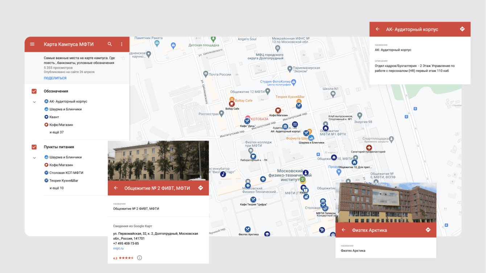Click the search icon in map header
The width and height of the screenshot is (486, 273).
[x=110, y=44]
